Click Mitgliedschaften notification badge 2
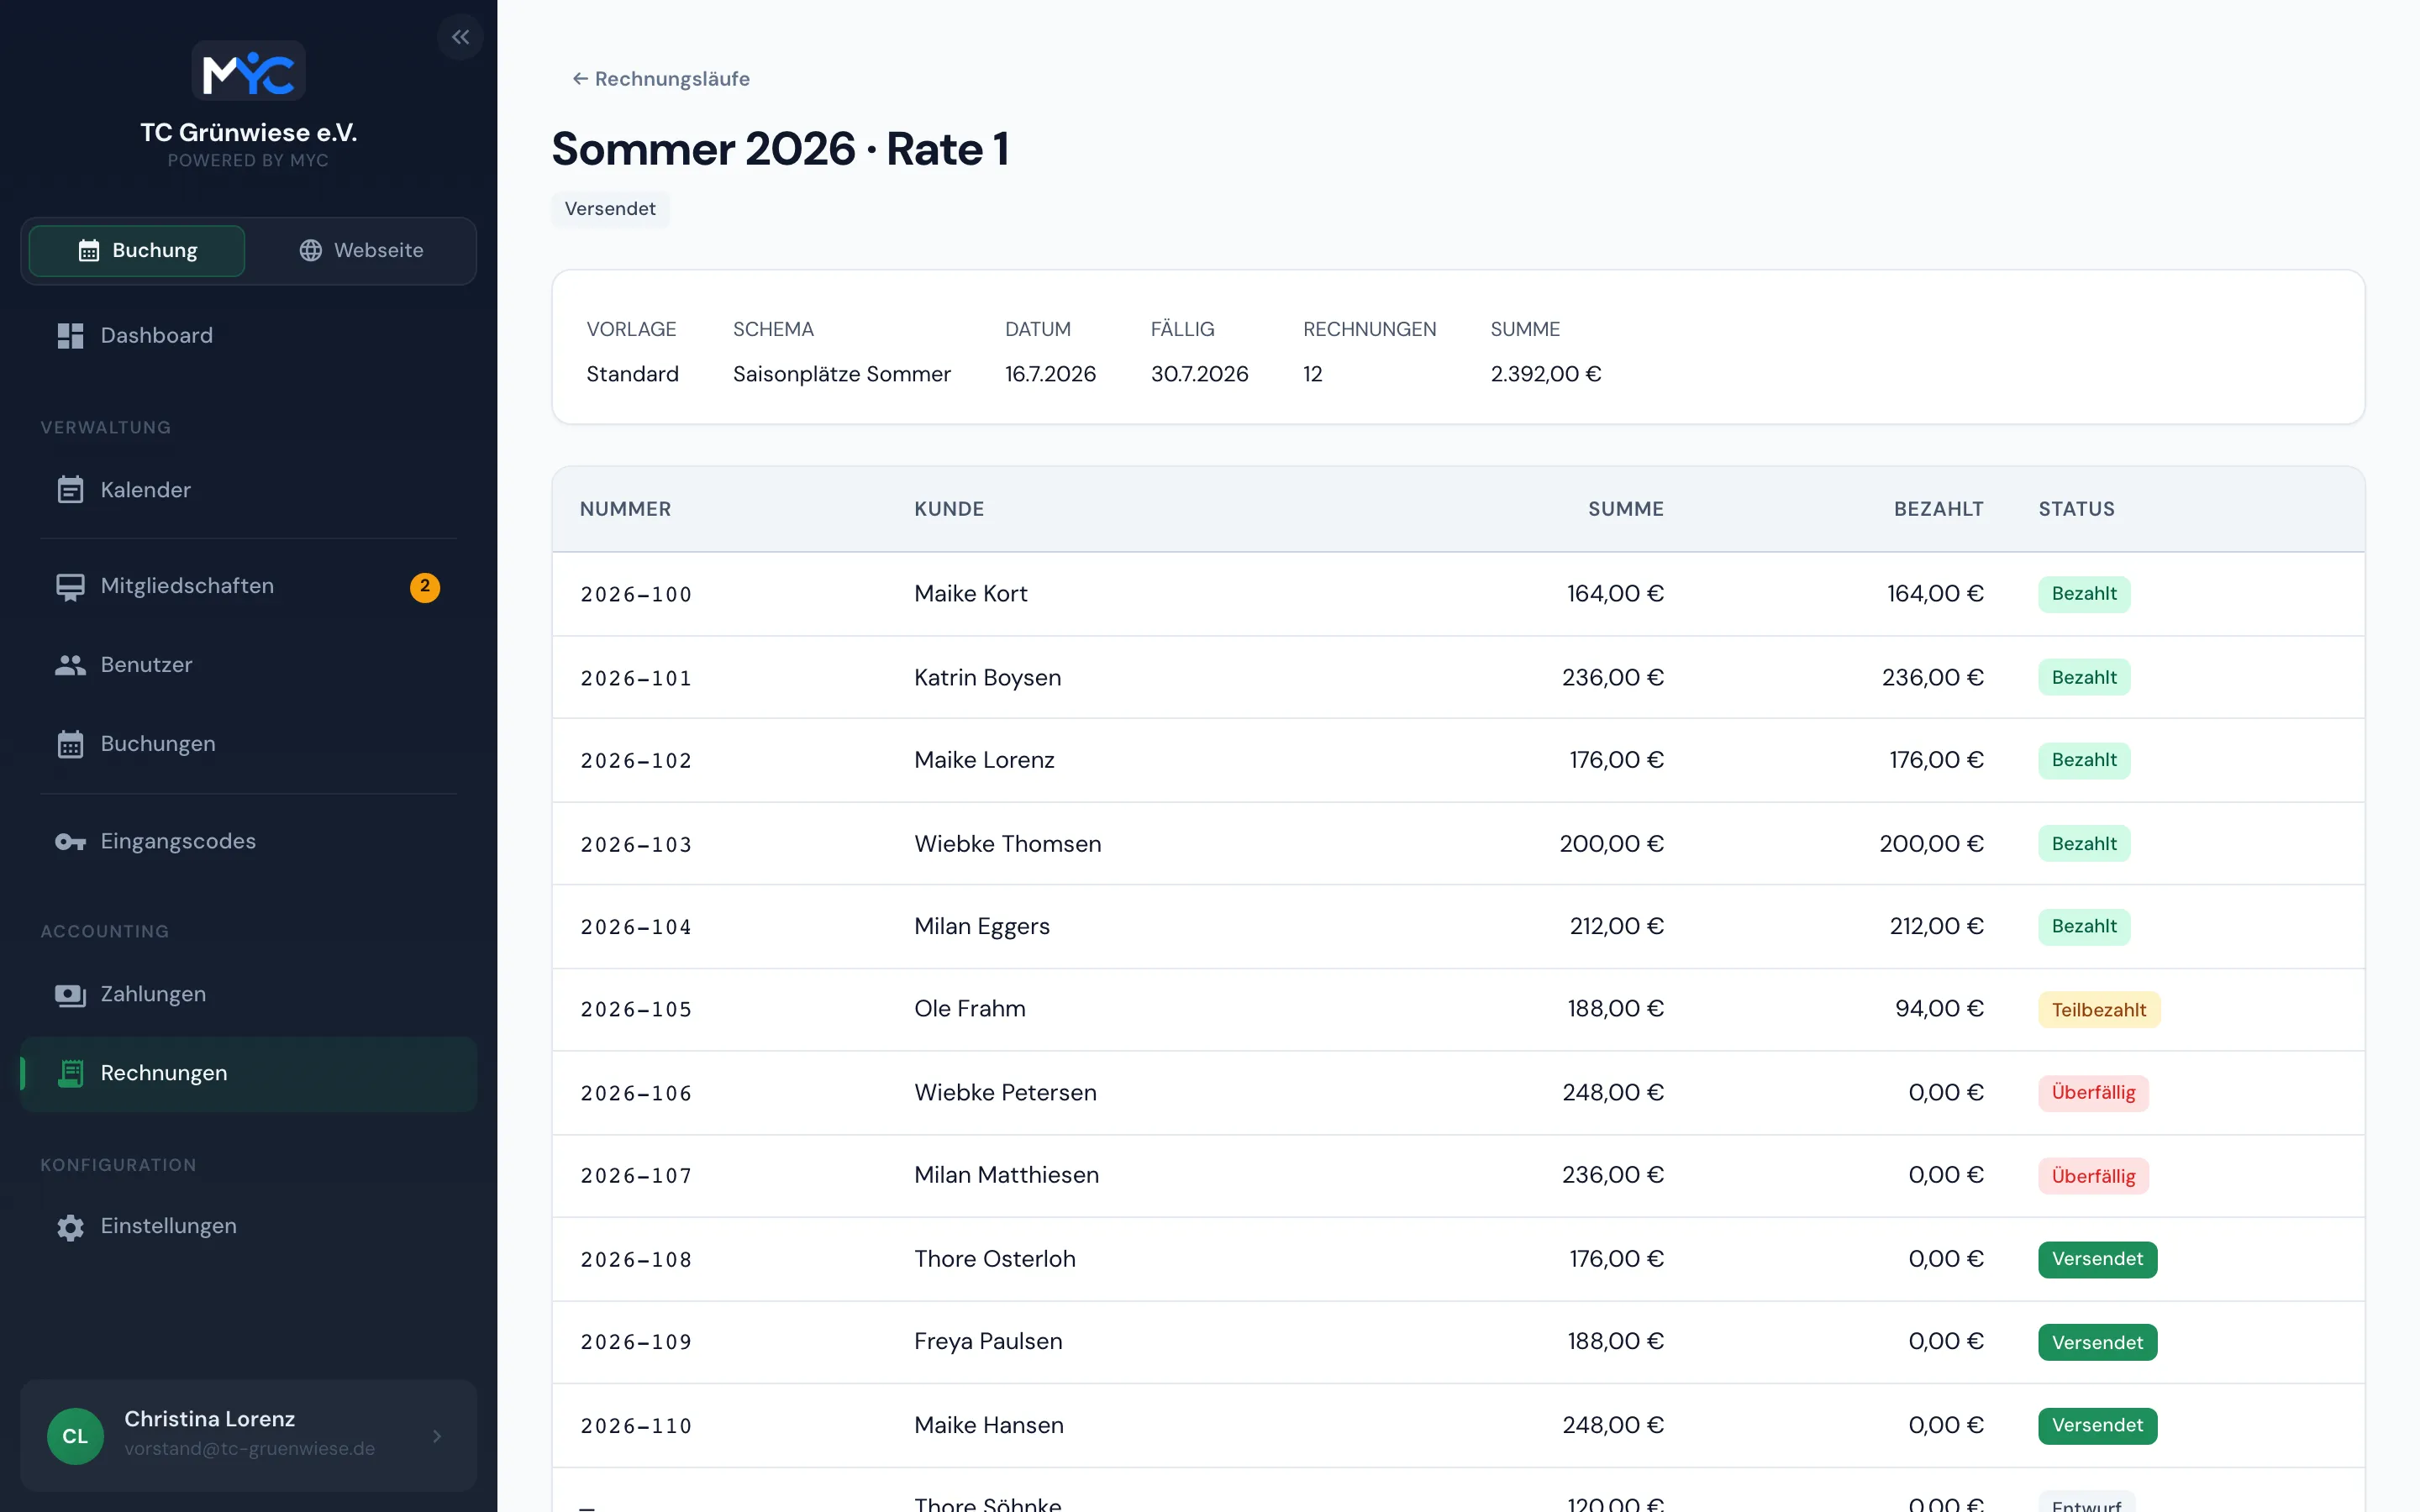This screenshot has height=1512, width=2420. 425,587
